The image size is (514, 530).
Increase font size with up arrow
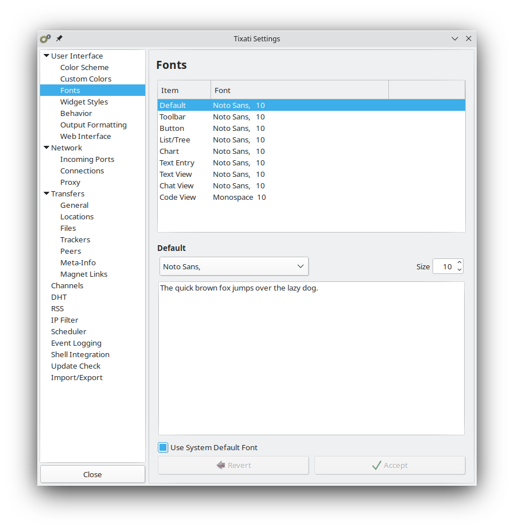click(x=460, y=262)
